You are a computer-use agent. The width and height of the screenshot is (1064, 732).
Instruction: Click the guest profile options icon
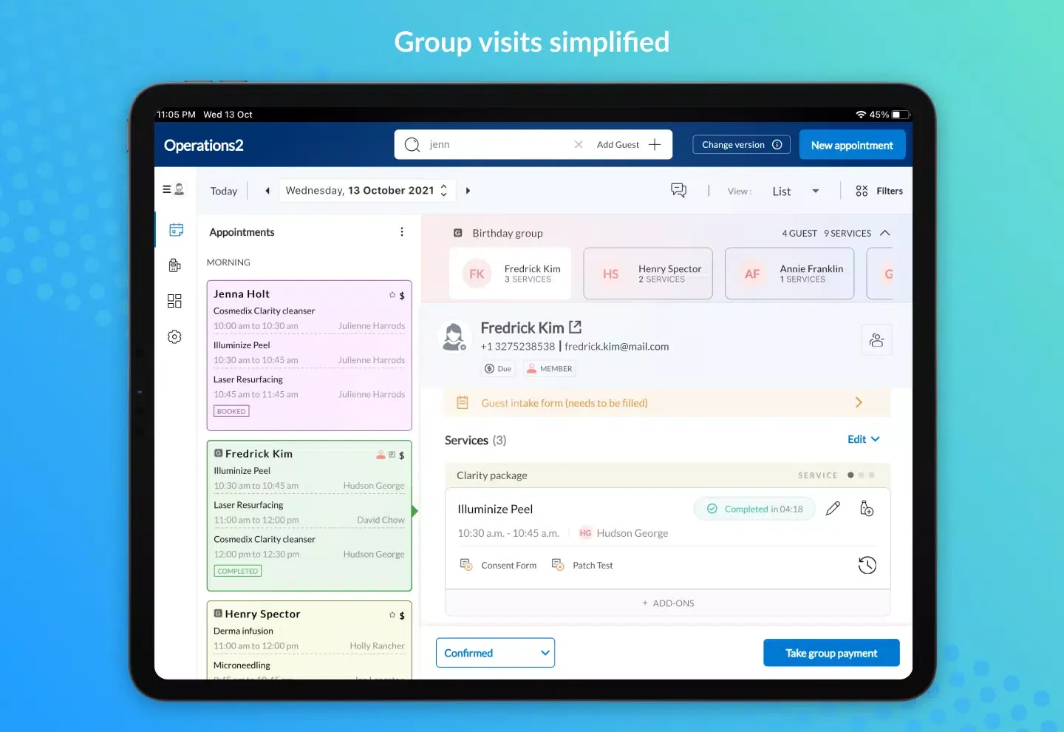coord(876,340)
